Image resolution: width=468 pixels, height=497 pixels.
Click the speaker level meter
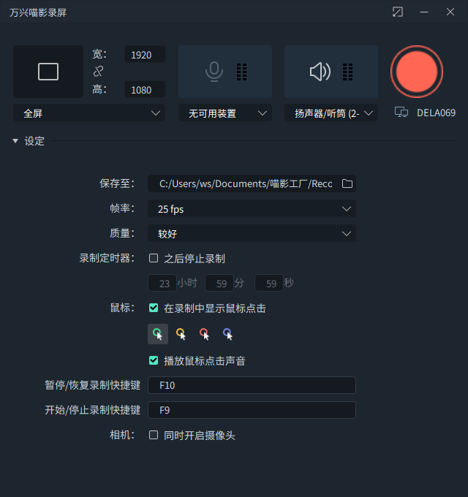point(347,72)
